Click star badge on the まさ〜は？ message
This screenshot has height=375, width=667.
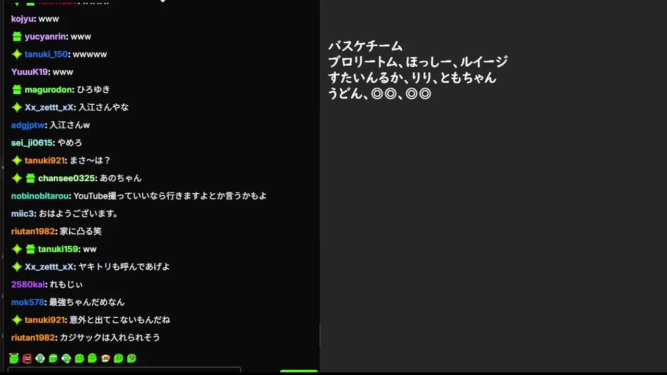tap(17, 160)
